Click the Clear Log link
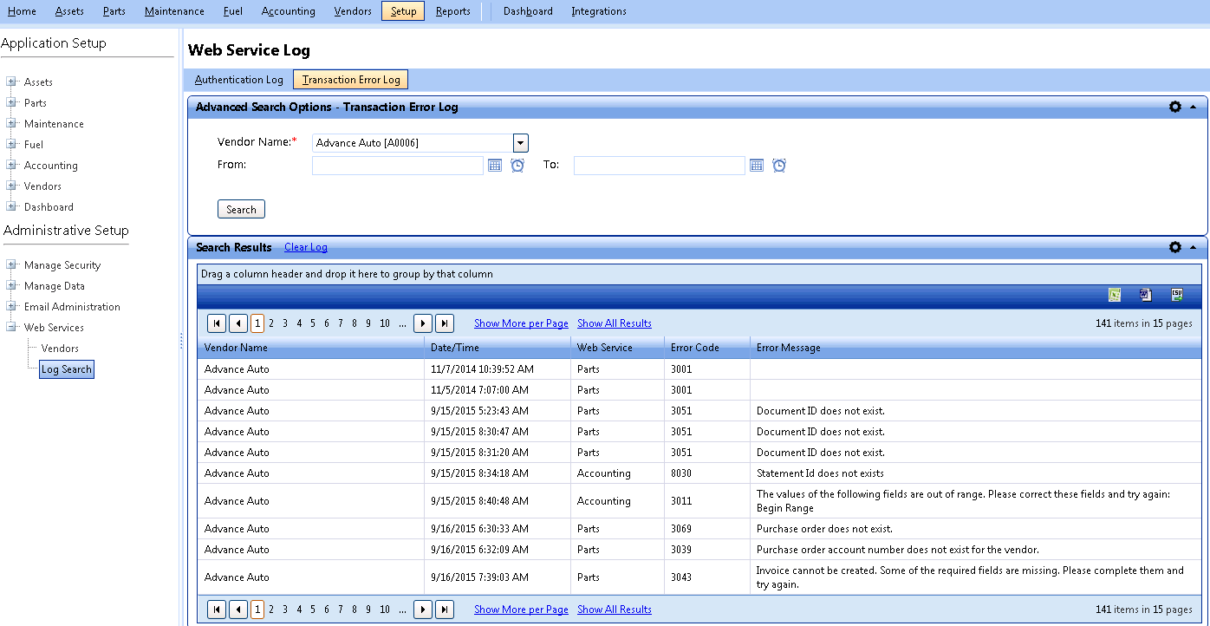 click(306, 248)
